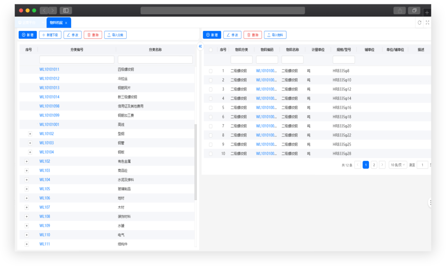Go to page 2 in pagination
This screenshot has height=266, width=446.
click(374, 165)
